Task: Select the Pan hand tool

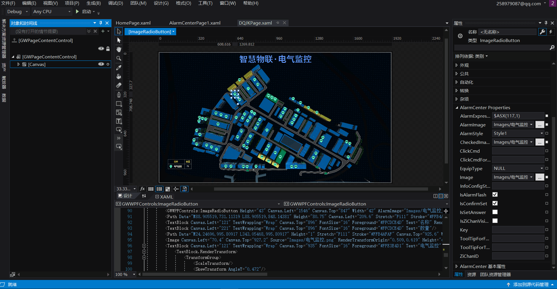Action: (119, 49)
